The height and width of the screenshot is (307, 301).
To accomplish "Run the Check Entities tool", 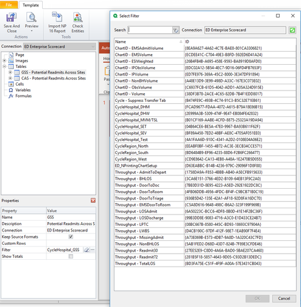I will point(78,18).
